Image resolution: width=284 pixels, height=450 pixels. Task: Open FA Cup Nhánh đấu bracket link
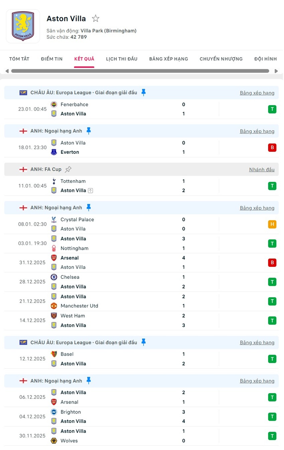pyautogui.click(x=262, y=170)
